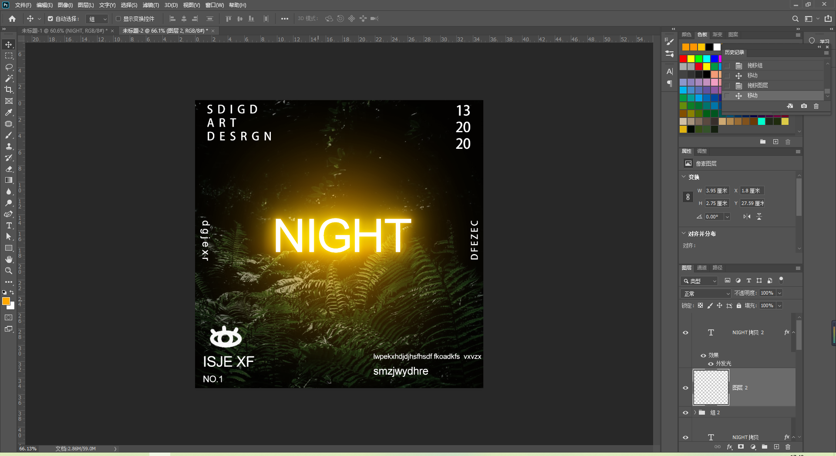
Task: Click the History panel trash icon
Action: (x=816, y=106)
